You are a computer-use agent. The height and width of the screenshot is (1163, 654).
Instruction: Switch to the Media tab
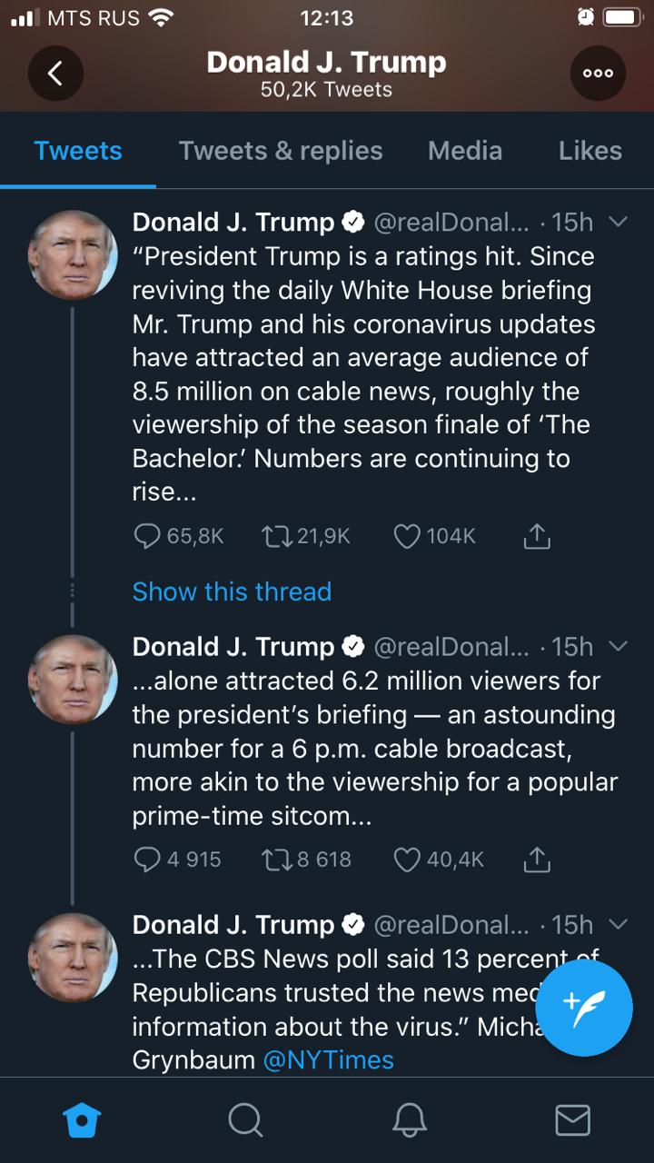tap(465, 151)
